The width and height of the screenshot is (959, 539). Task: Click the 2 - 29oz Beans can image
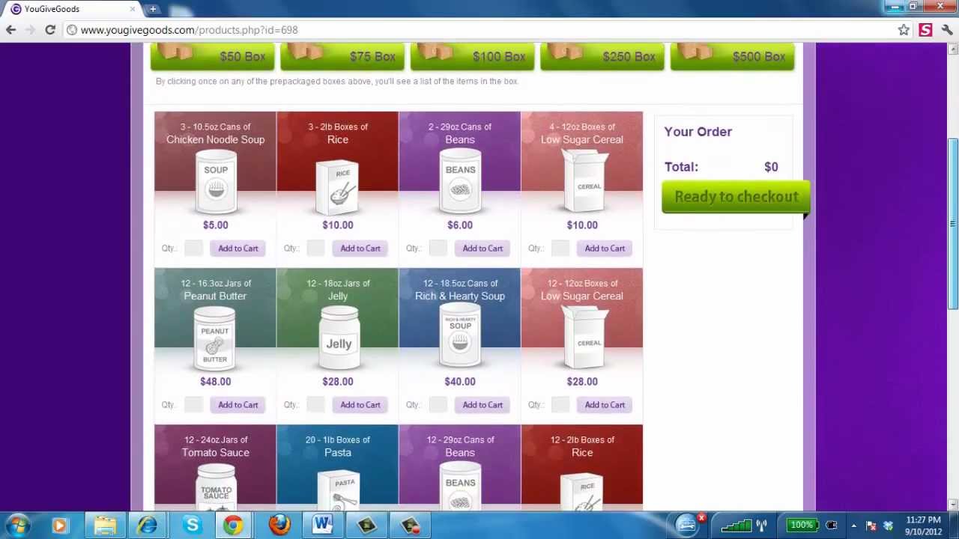point(460,182)
